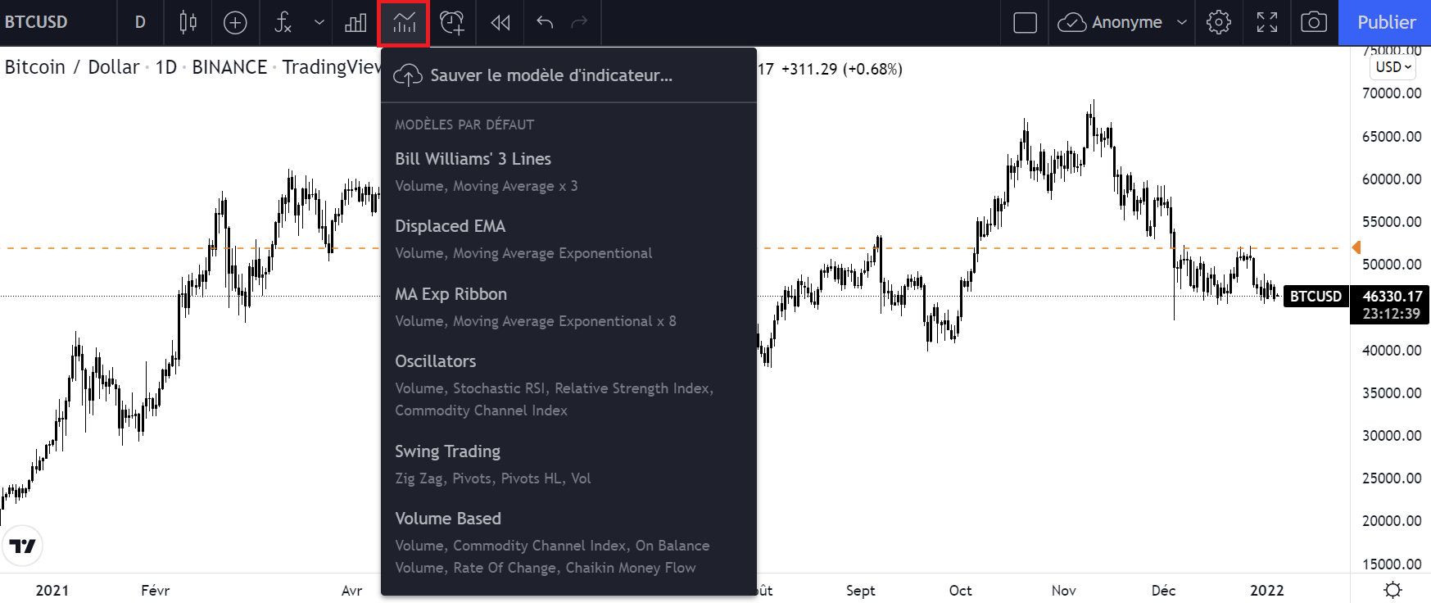Change the D timeframe interval
Viewport: 1431px width, 603px height.
[x=140, y=22]
